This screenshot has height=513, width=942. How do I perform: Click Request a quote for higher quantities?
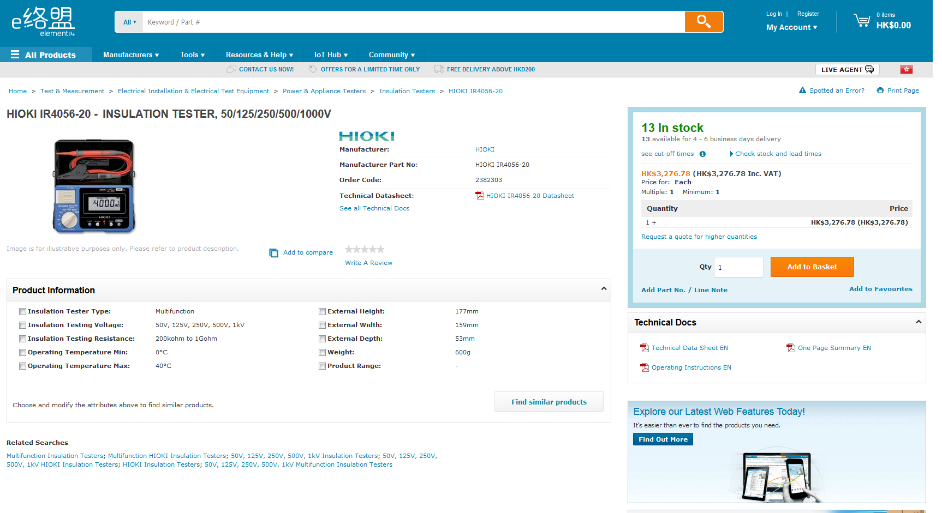tap(699, 237)
